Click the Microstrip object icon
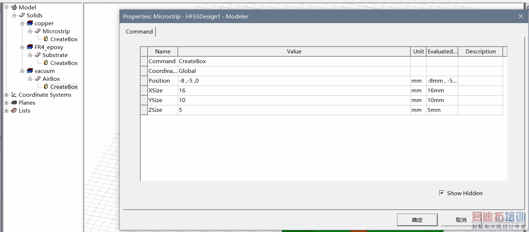Image resolution: width=529 pixels, height=232 pixels. click(38, 31)
